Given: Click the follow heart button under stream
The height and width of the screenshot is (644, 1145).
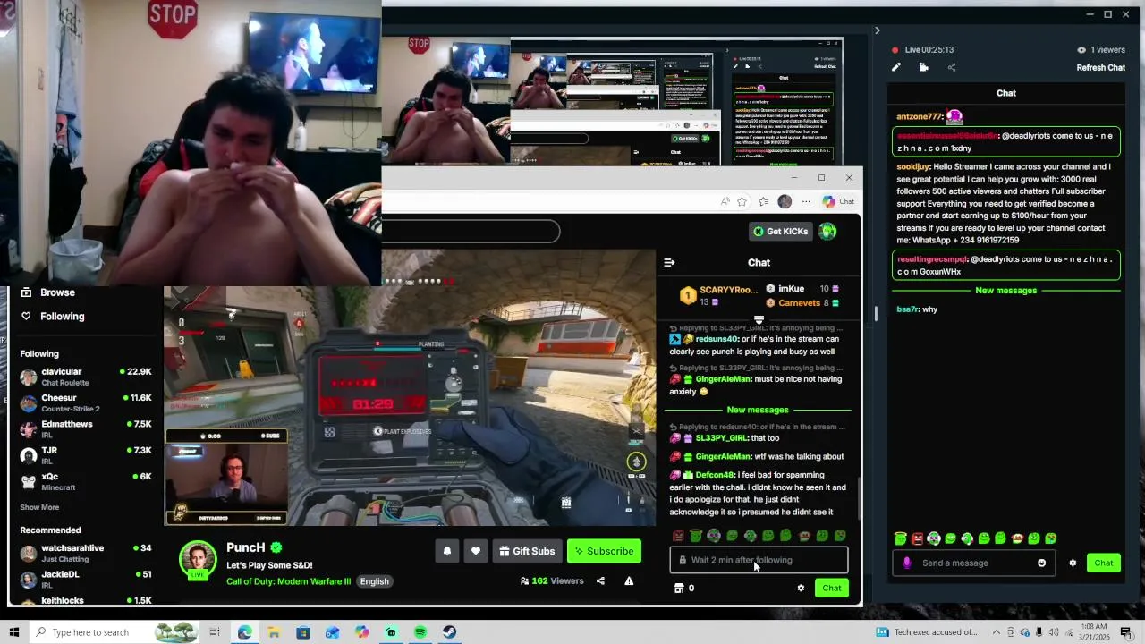Looking at the screenshot, I should click(476, 551).
